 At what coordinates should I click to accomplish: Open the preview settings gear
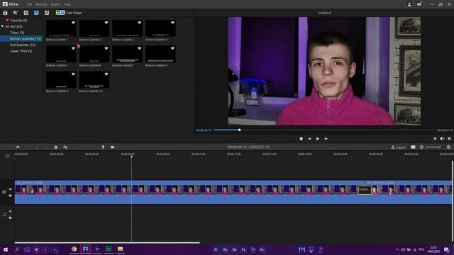click(435, 139)
